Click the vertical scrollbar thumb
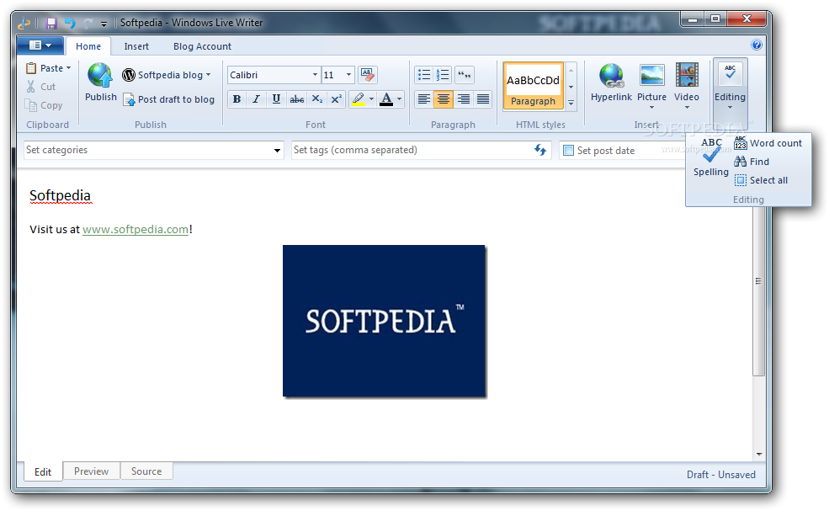 (x=758, y=281)
